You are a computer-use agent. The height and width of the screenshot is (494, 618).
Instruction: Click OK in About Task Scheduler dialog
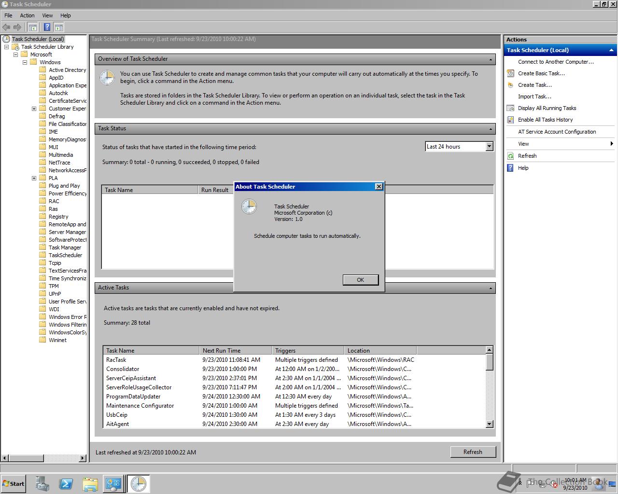coord(360,280)
